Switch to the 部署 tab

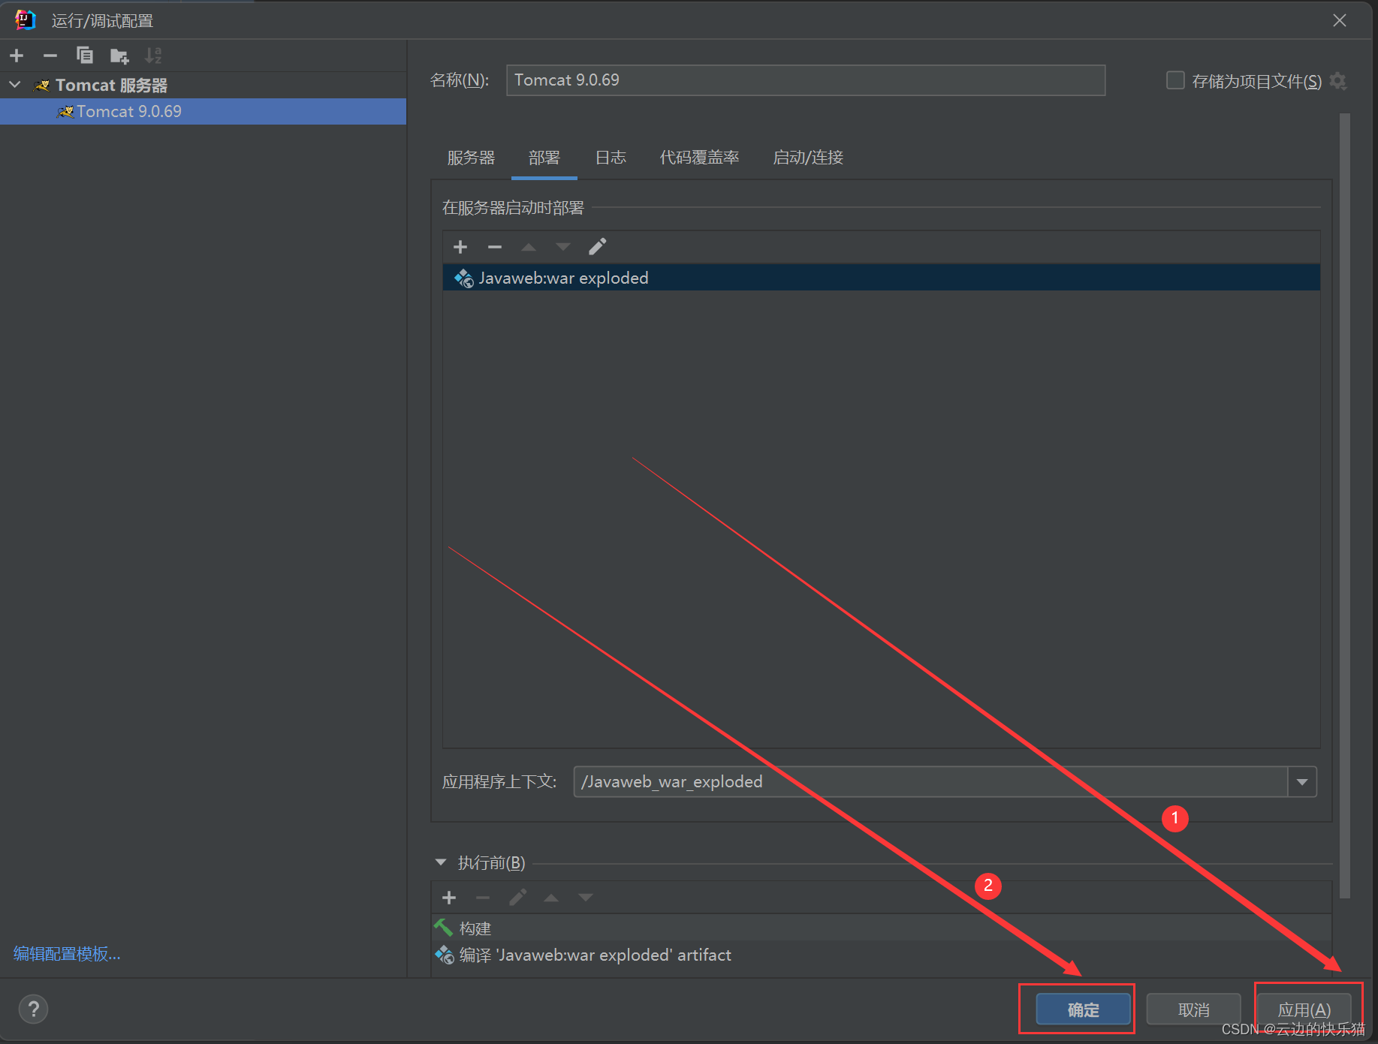click(x=544, y=158)
